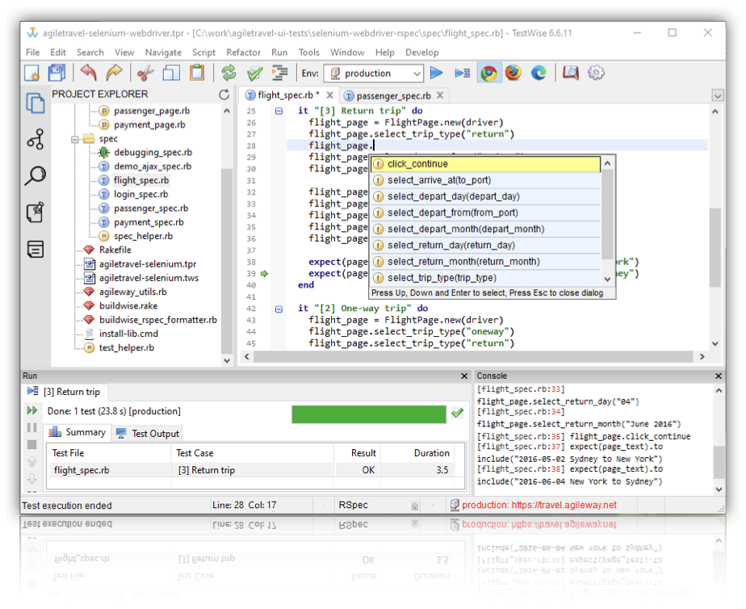Select the Firefox browser icon
This screenshot has width=746, height=609.
click(x=513, y=73)
